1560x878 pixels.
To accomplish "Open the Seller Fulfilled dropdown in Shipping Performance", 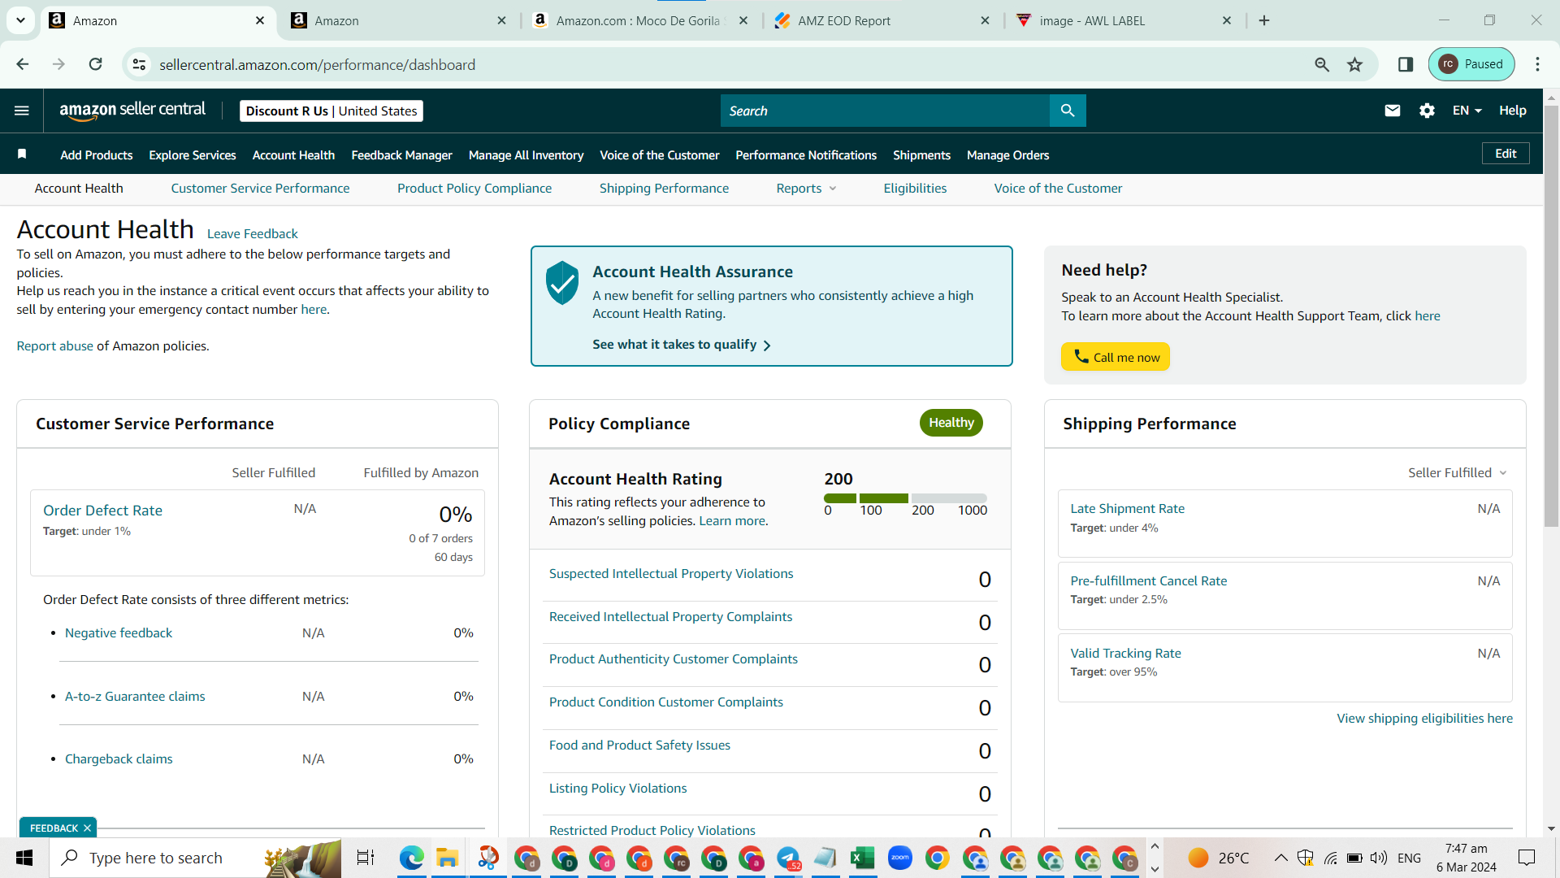I will tap(1458, 472).
